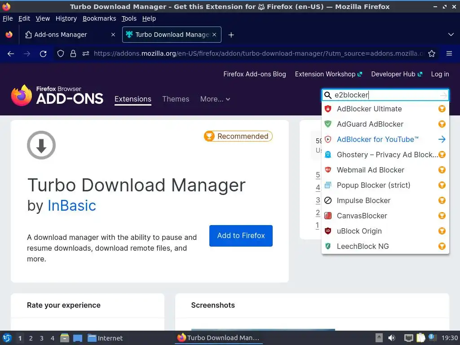Click the Turbo Download Manager addon icon
The width and height of the screenshot is (460, 345).
click(41, 145)
